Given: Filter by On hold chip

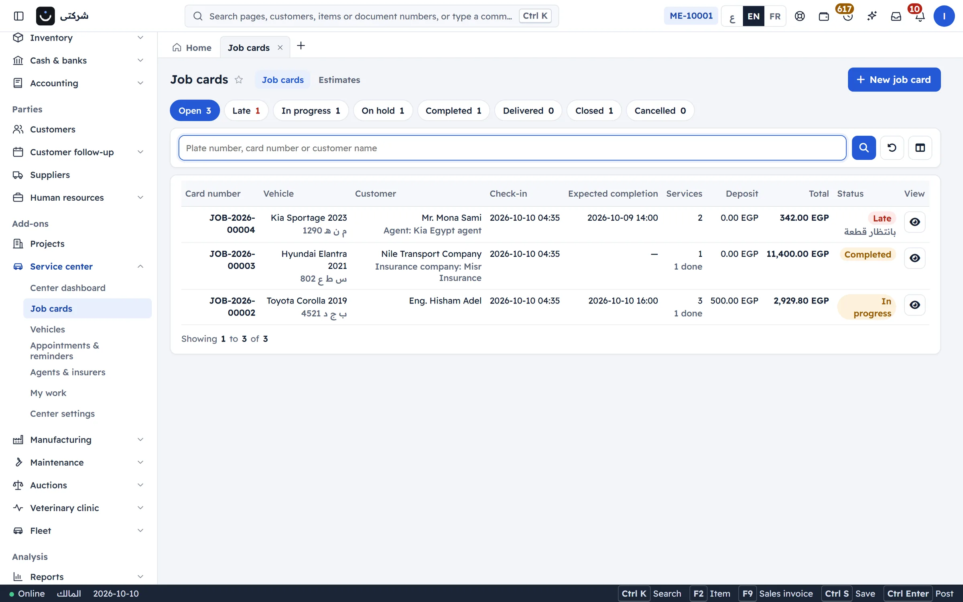Looking at the screenshot, I should 383,110.
